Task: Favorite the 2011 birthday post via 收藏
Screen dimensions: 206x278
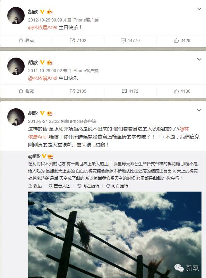Action: coord(26,91)
